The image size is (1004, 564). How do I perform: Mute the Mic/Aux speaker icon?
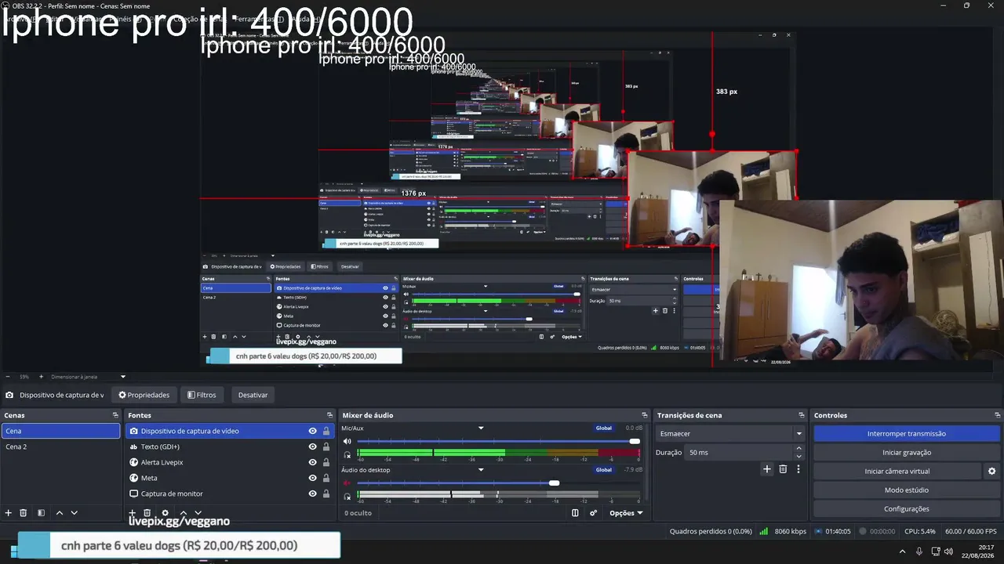[x=347, y=441]
